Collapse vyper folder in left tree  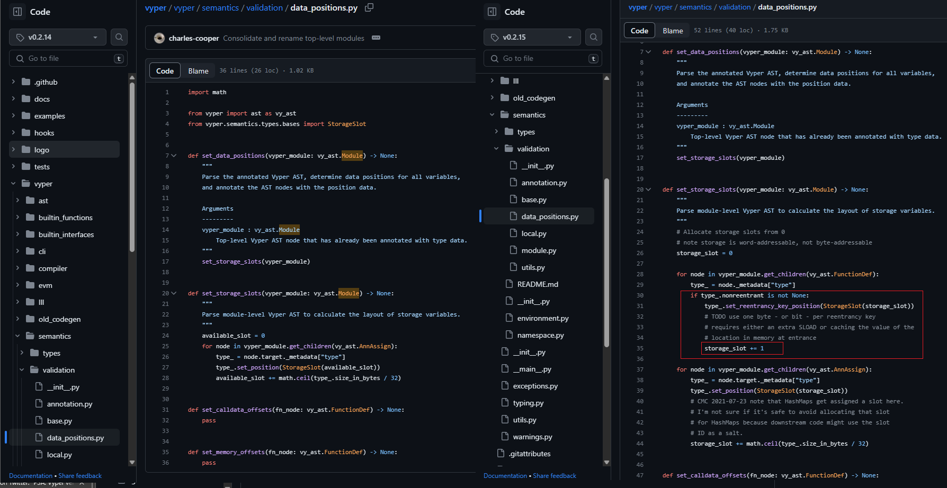pos(13,184)
